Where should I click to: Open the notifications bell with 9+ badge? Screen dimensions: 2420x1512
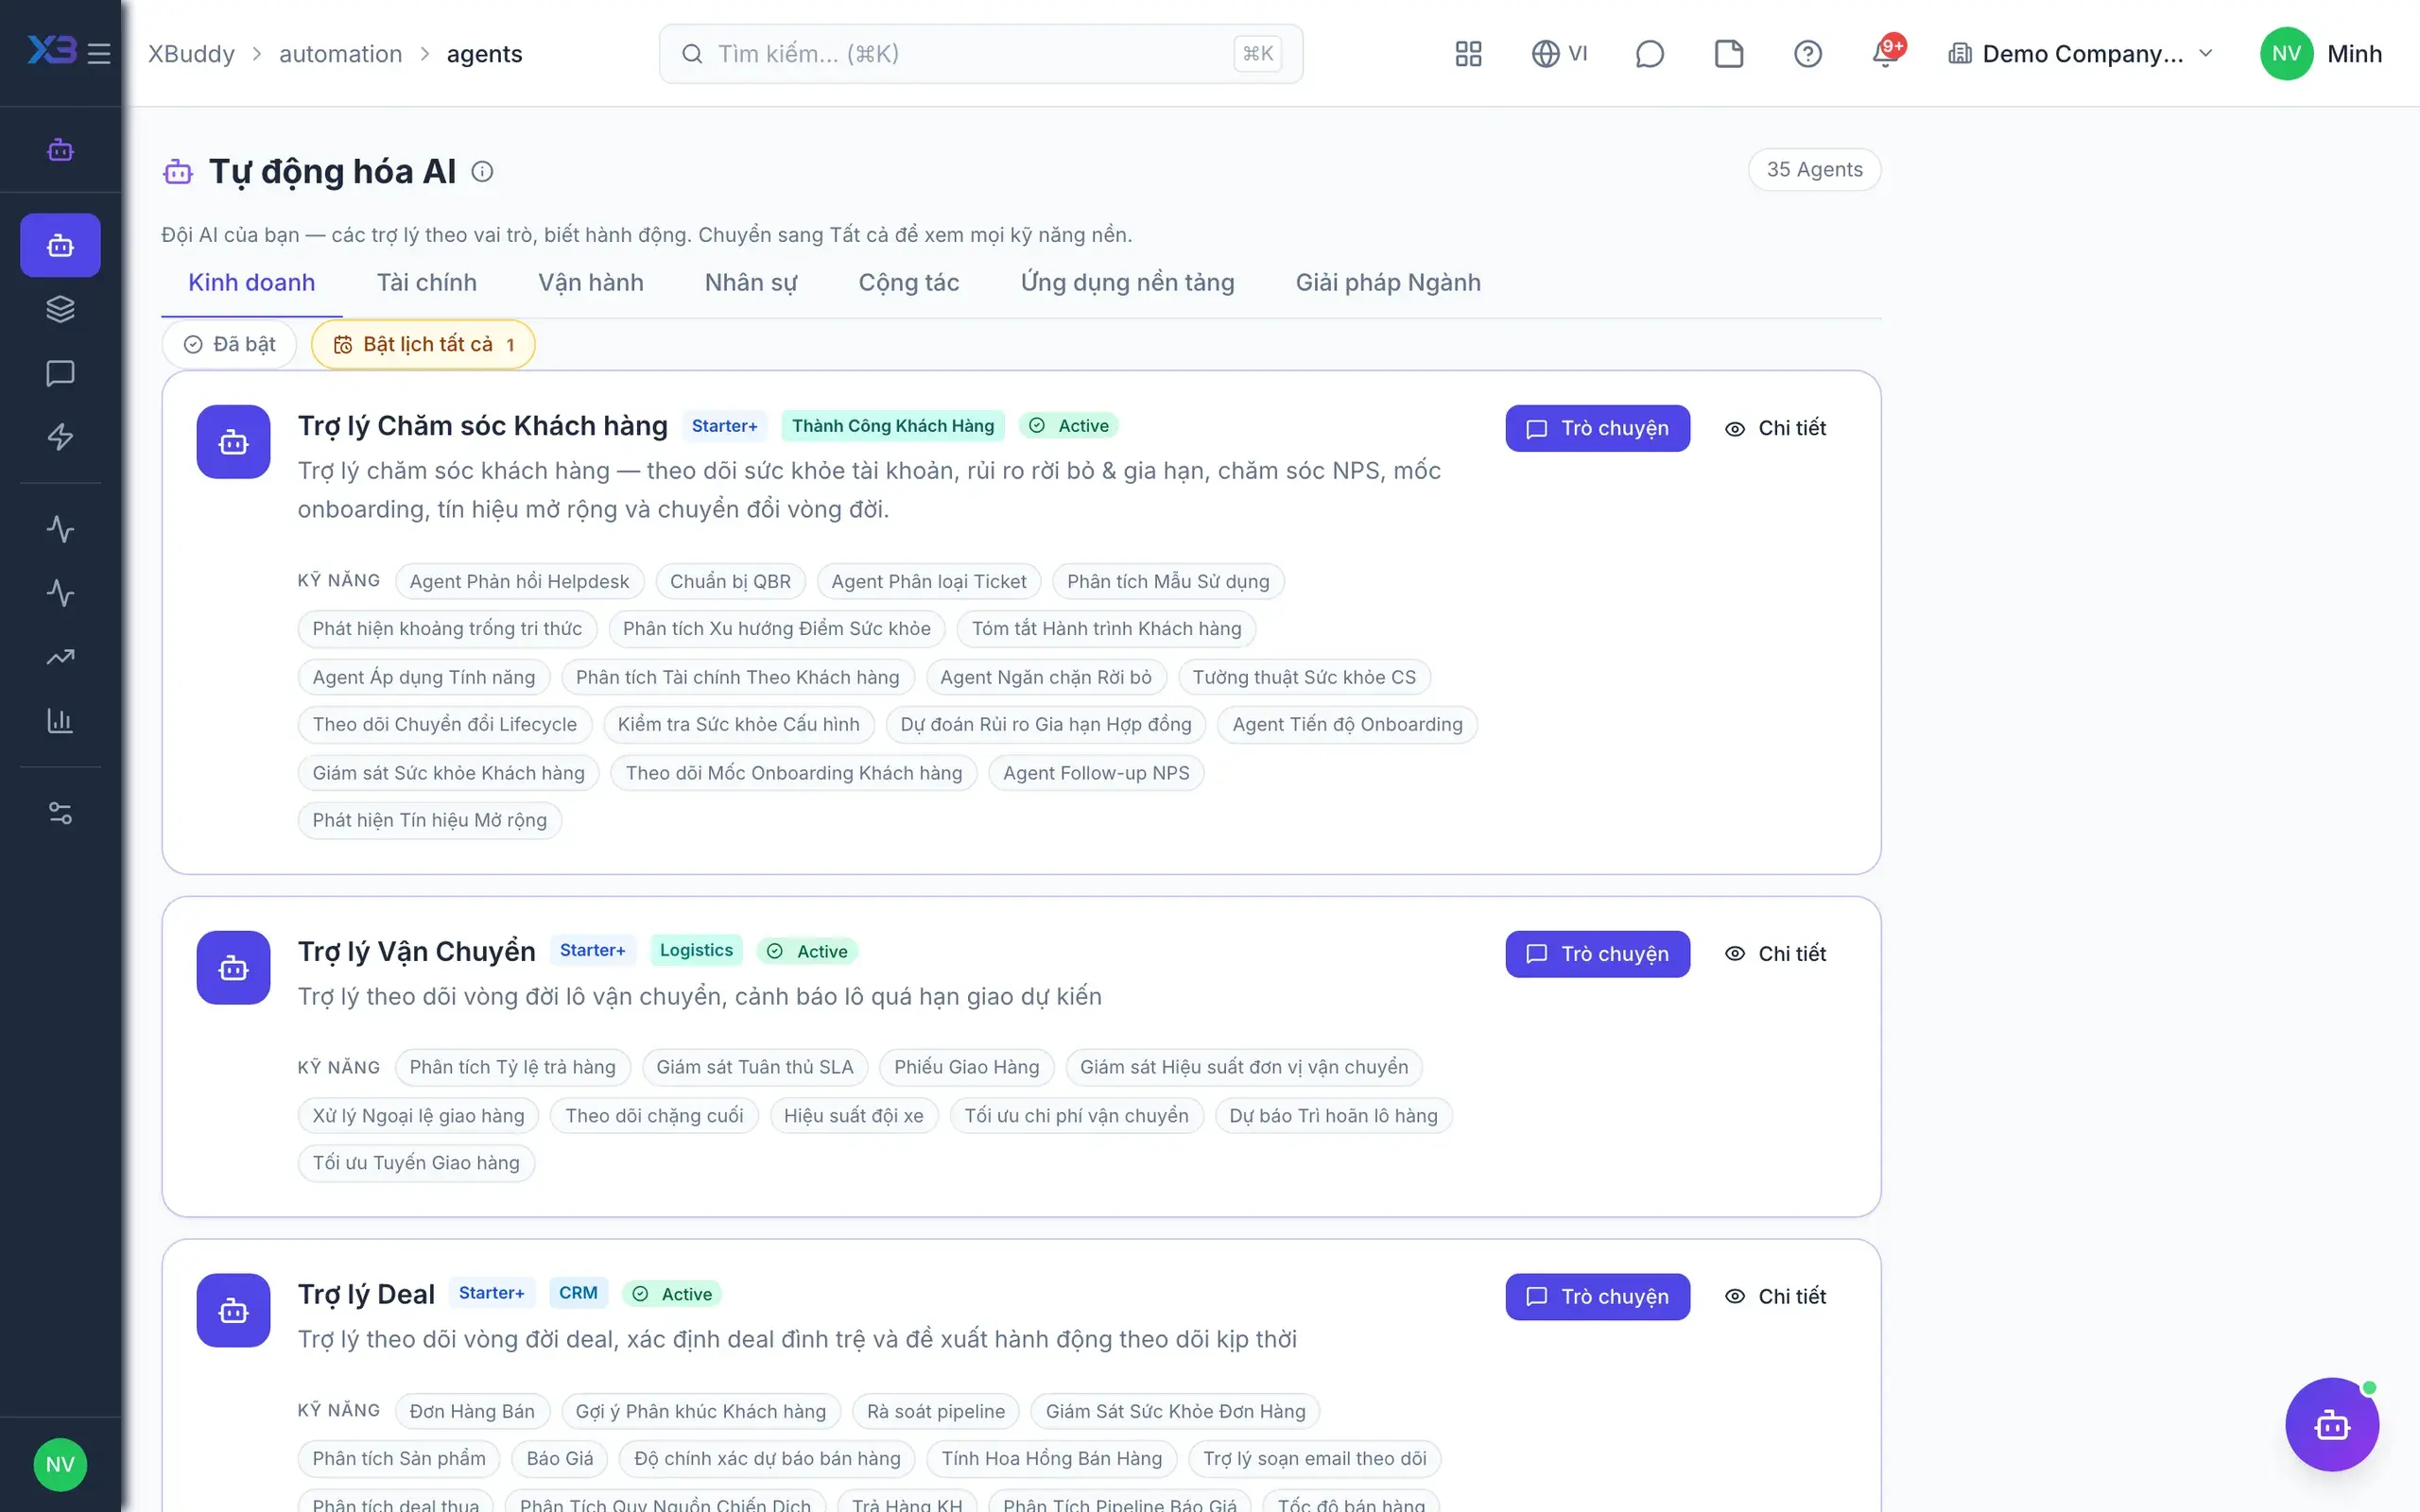(x=1886, y=54)
